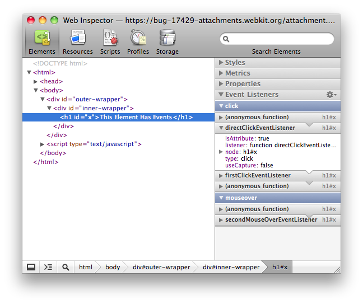Image resolution: width=363 pixels, height=304 pixels.
Task: Expand secondMouseOverEventListener entry
Action: [221, 220]
